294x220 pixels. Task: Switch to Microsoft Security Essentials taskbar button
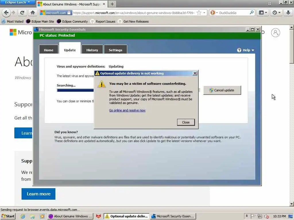(173, 216)
